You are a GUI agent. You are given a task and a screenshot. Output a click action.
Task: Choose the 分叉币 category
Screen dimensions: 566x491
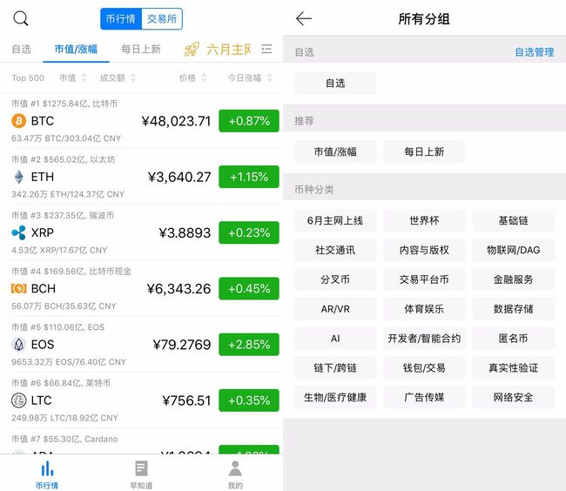click(x=335, y=279)
